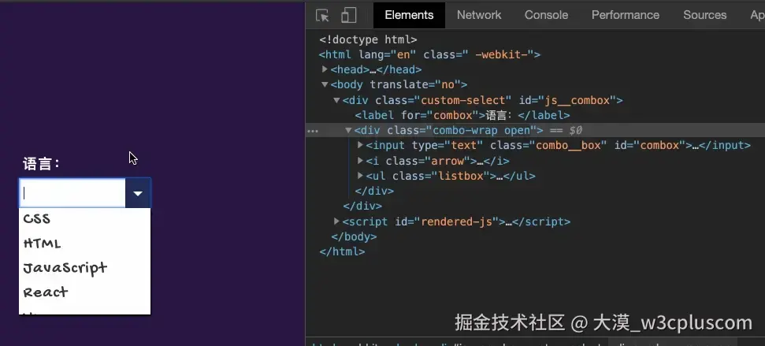
Task: Select the closing </html> tag line
Action: click(342, 251)
